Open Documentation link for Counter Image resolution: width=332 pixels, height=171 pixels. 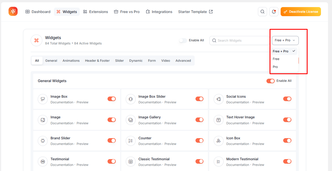tap(150, 144)
